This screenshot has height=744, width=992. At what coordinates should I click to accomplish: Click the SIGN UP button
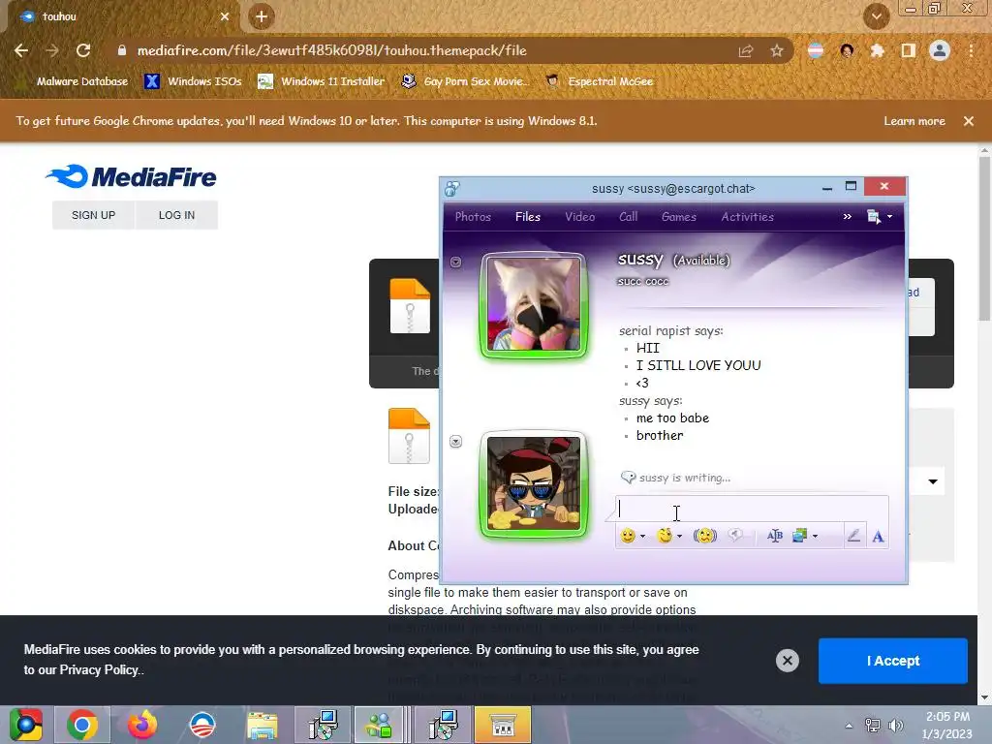pos(94,215)
